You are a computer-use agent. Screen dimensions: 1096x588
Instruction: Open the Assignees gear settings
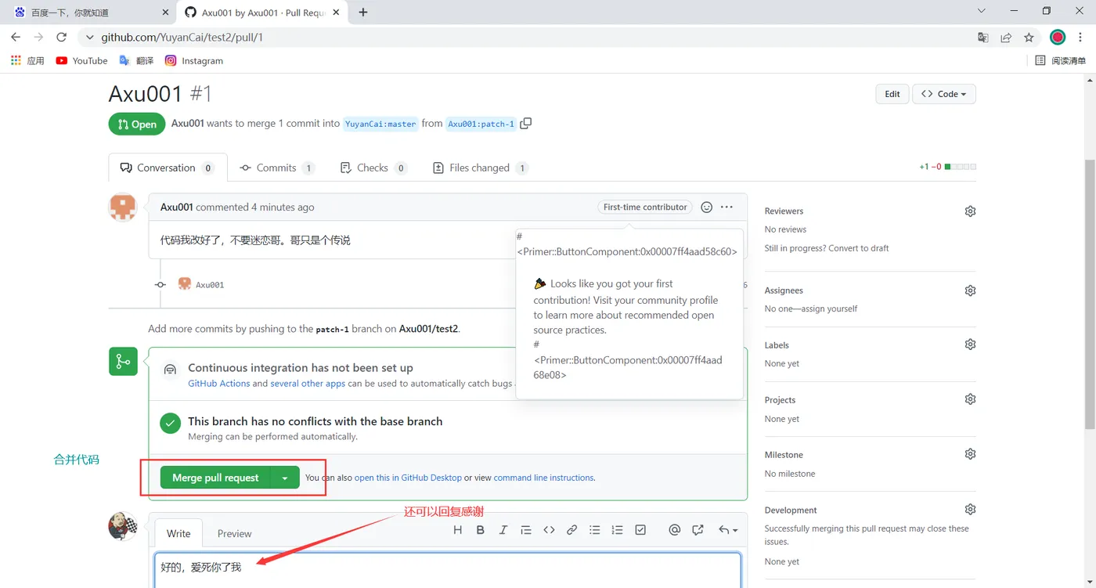pos(971,290)
